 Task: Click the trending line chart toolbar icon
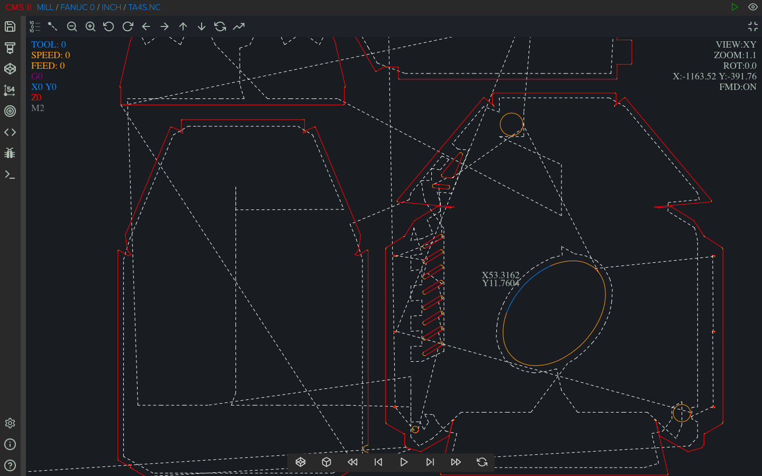coord(239,26)
